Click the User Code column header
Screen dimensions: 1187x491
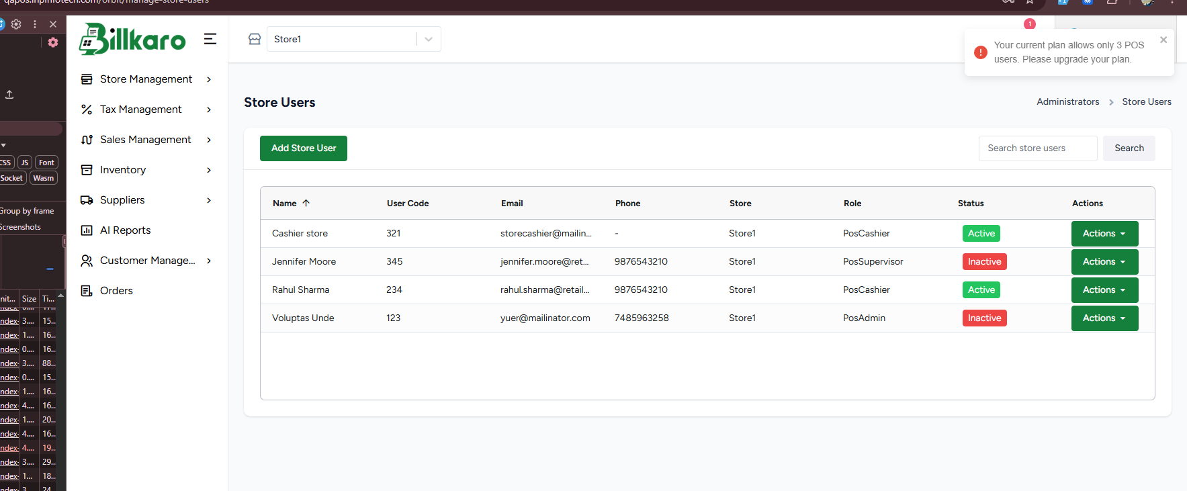[x=408, y=204]
